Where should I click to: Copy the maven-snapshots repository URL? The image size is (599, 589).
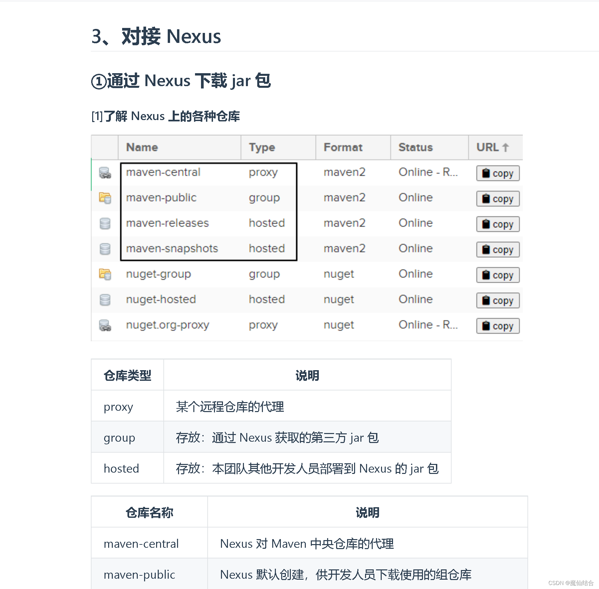pos(498,249)
